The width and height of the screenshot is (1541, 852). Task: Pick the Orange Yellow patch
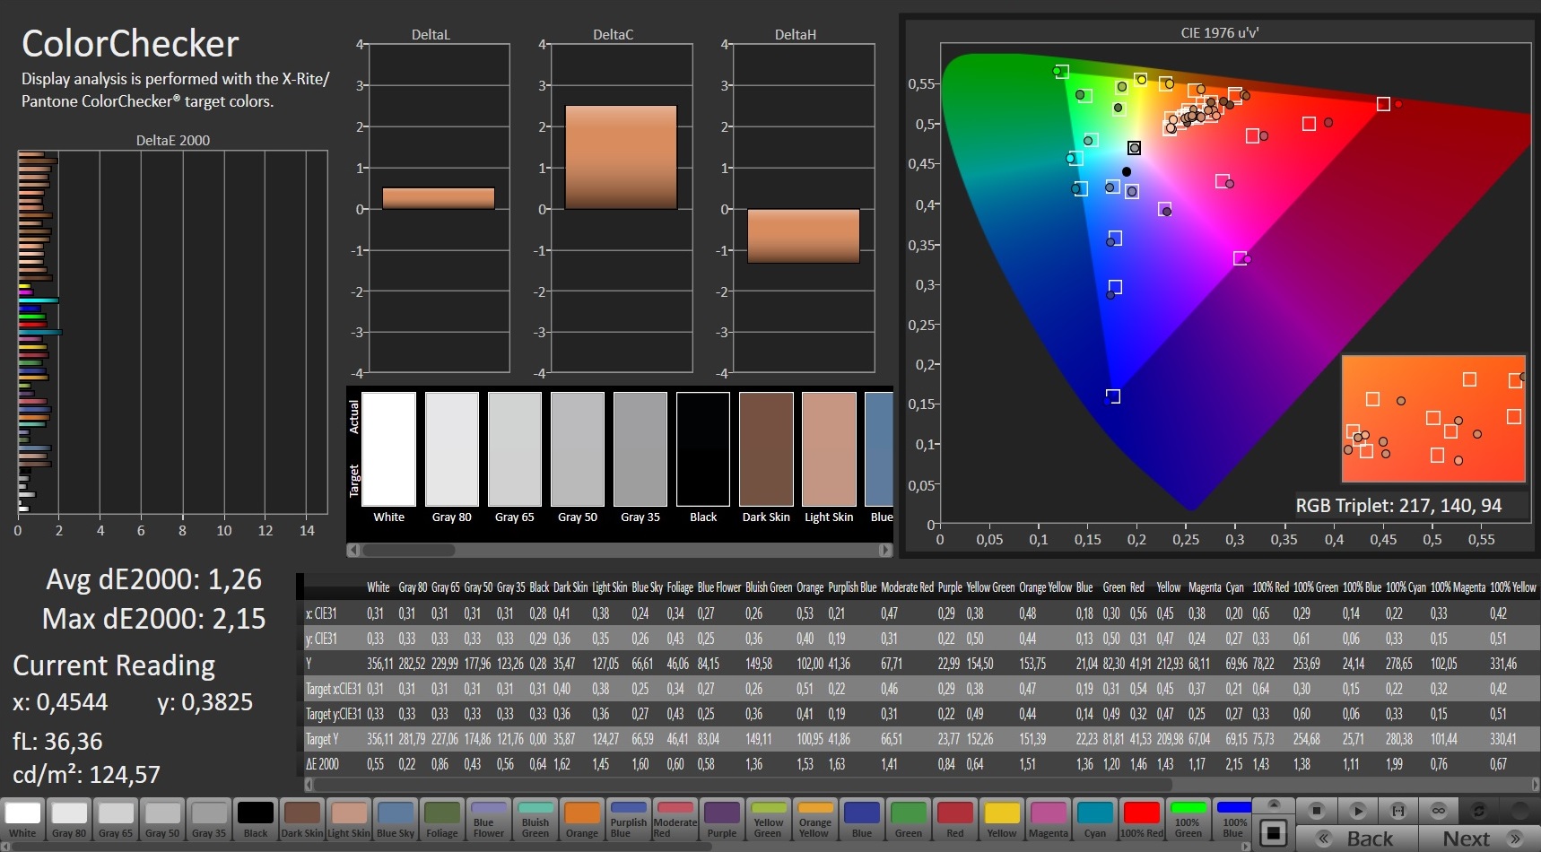click(815, 820)
